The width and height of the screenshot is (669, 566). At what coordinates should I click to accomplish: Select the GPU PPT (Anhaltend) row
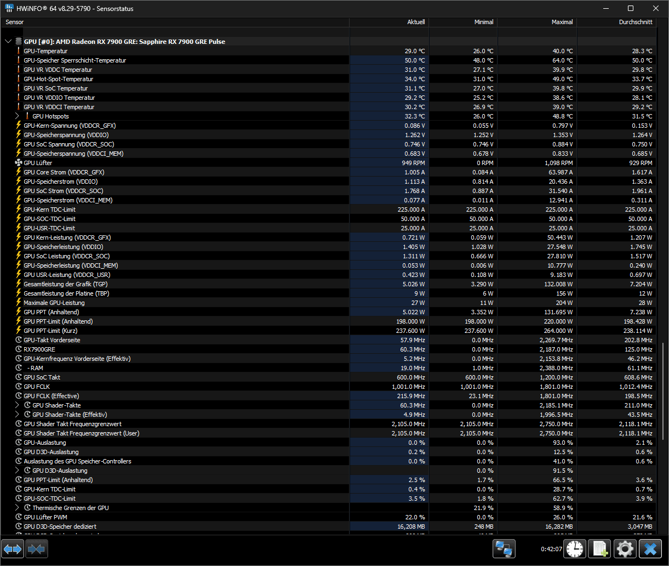[x=329, y=312]
